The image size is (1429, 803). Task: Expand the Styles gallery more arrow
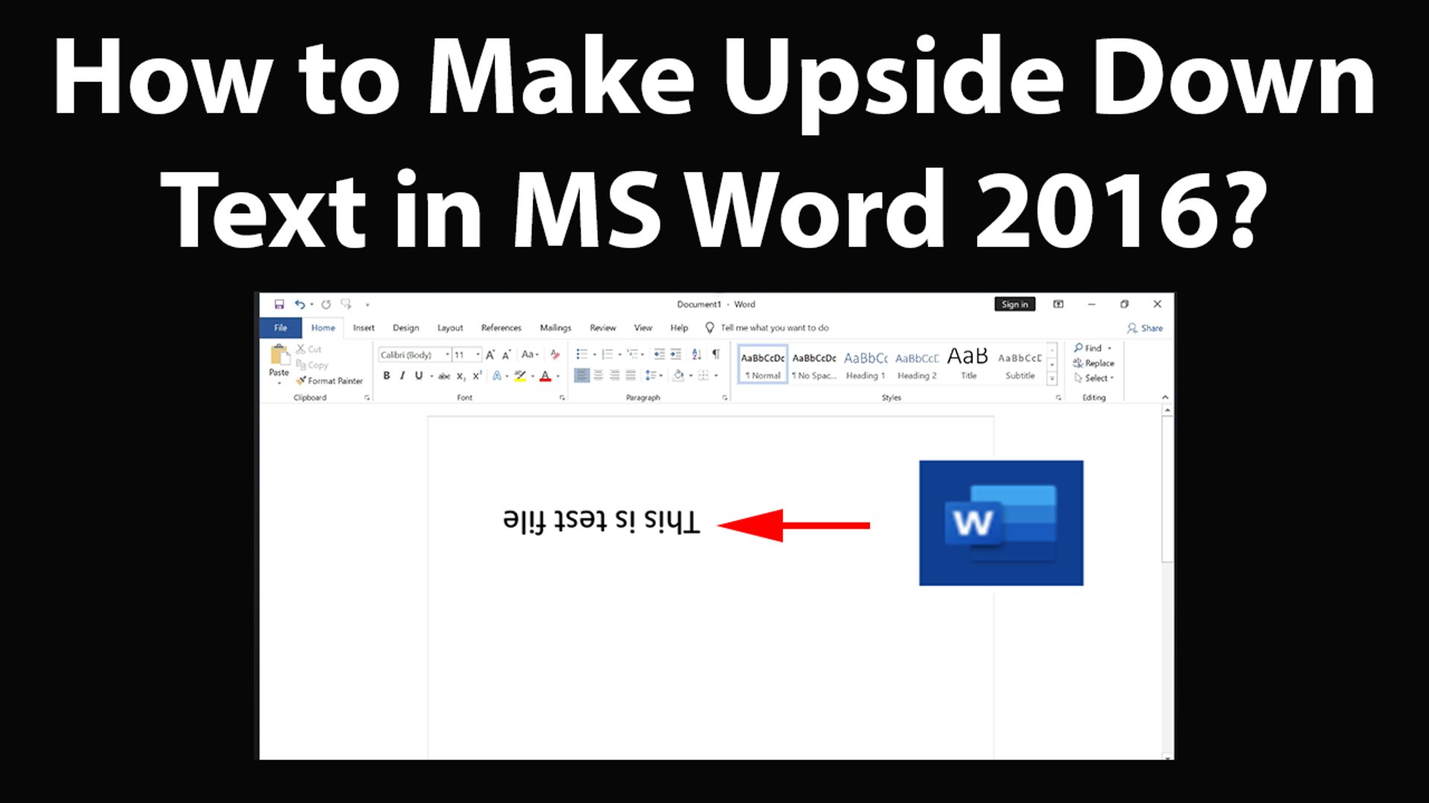pos(1052,379)
